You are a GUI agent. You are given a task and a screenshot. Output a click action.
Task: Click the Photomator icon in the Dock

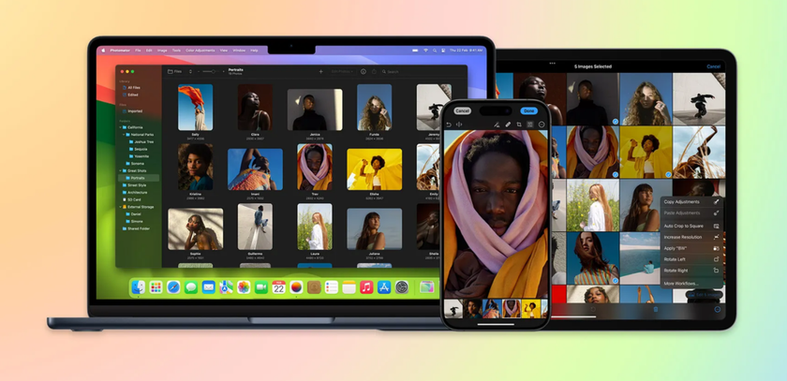pyautogui.click(x=296, y=287)
